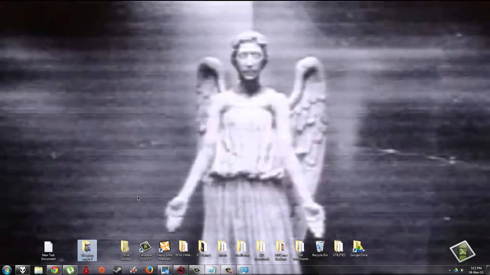Open Firefox from the taskbar
Screen dimensions: 490x275
[149, 270]
